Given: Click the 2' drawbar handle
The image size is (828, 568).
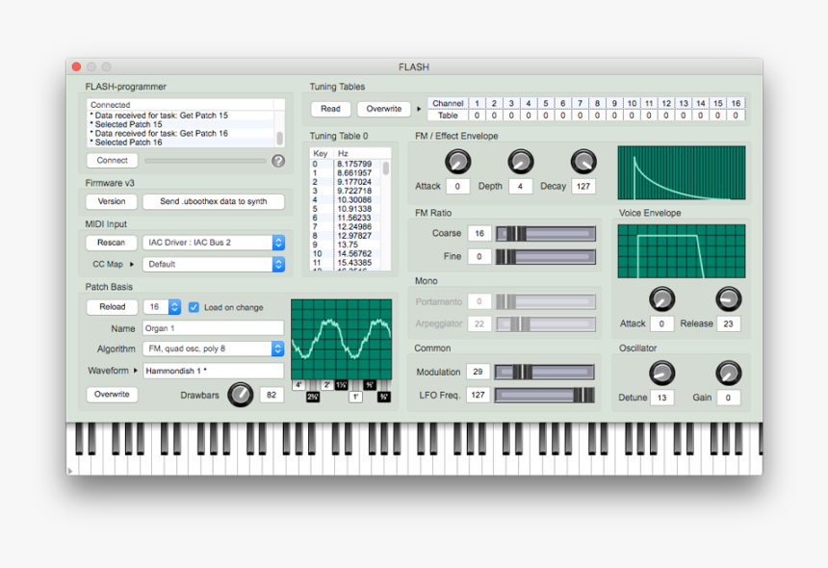Looking at the screenshot, I should coord(327,385).
